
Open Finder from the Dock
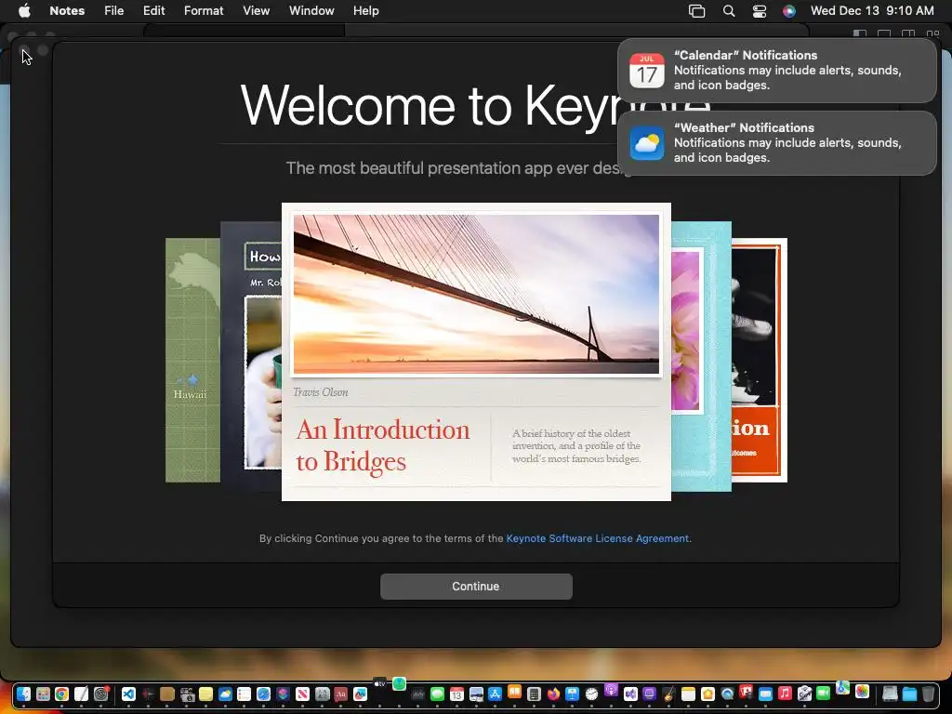pyautogui.click(x=23, y=694)
